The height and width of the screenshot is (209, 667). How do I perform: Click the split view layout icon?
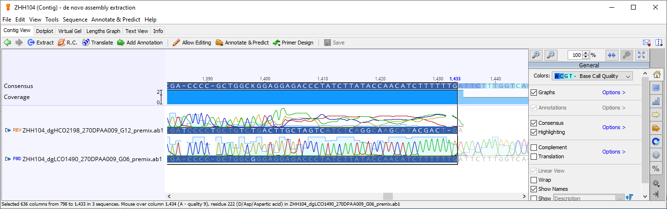[x=659, y=43]
